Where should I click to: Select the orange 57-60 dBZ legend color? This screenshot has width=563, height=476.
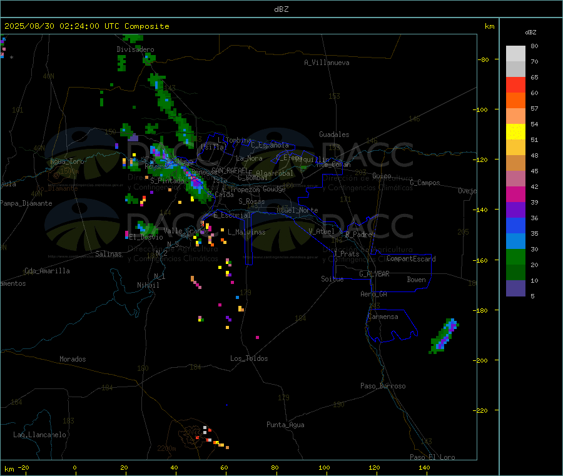tap(515, 101)
